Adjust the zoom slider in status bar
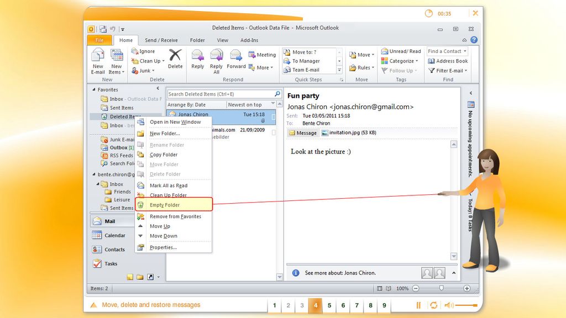Image resolution: width=566 pixels, height=318 pixels. click(x=441, y=288)
